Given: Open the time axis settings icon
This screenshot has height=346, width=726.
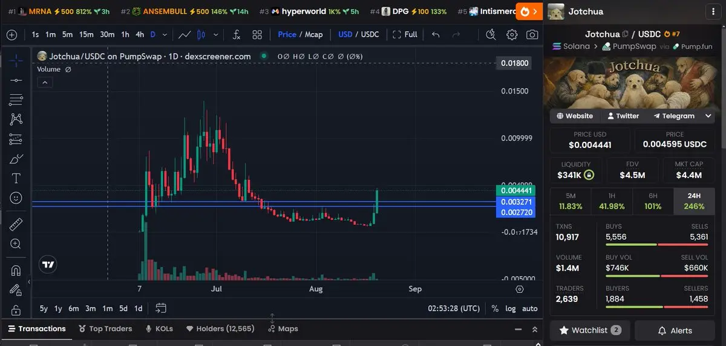Looking at the screenshot, I should [520, 289].
